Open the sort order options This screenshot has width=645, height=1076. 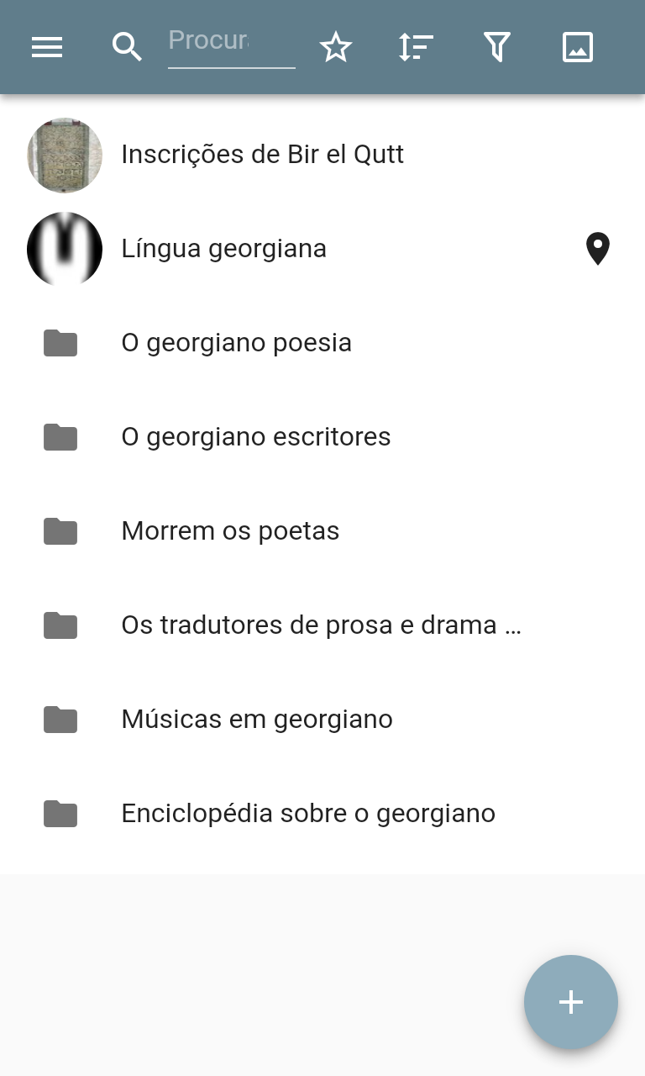(x=416, y=48)
